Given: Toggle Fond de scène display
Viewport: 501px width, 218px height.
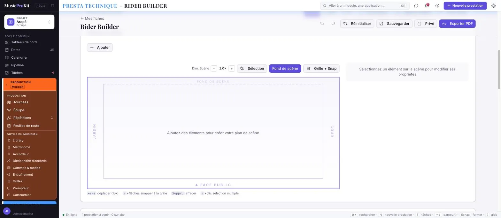Looking at the screenshot, I should [x=285, y=69].
